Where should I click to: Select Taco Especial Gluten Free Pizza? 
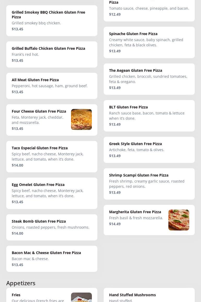40,148
